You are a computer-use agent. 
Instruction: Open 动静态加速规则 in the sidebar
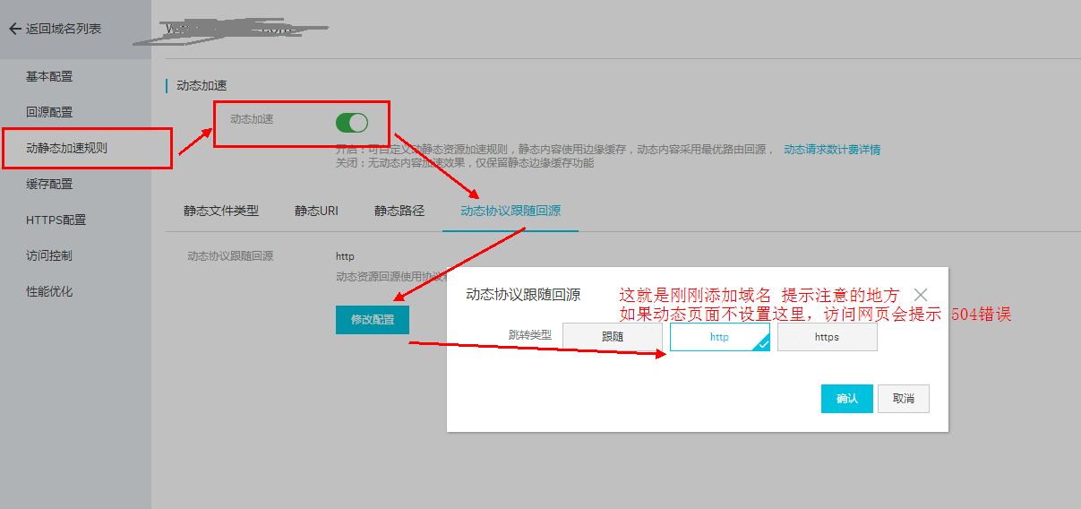(67, 148)
